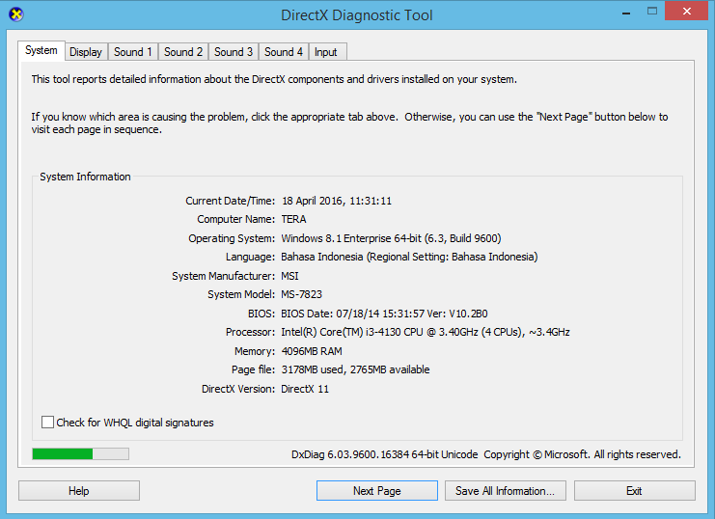Click the BIOS Date value line
The image size is (715, 519).
point(384,314)
